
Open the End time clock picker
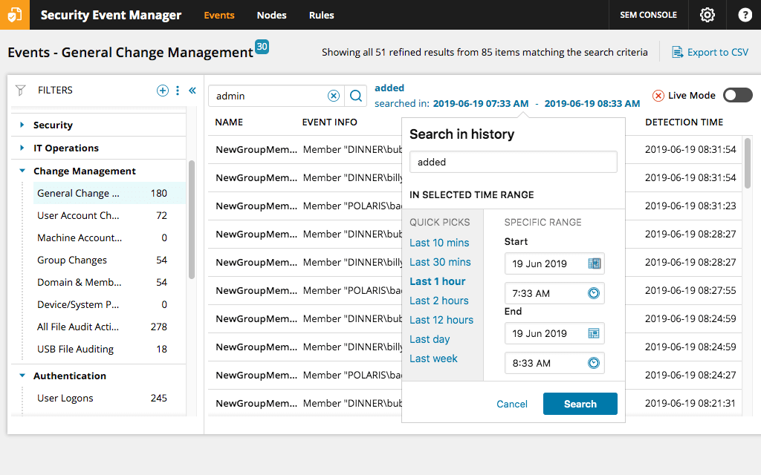click(592, 363)
